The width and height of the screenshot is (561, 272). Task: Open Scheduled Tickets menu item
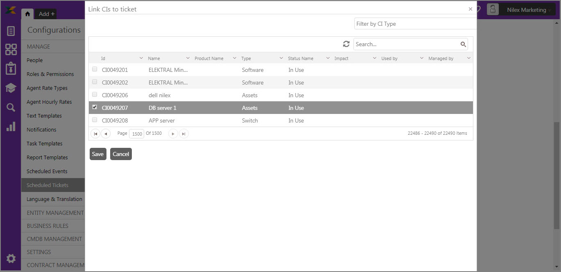coord(53,185)
